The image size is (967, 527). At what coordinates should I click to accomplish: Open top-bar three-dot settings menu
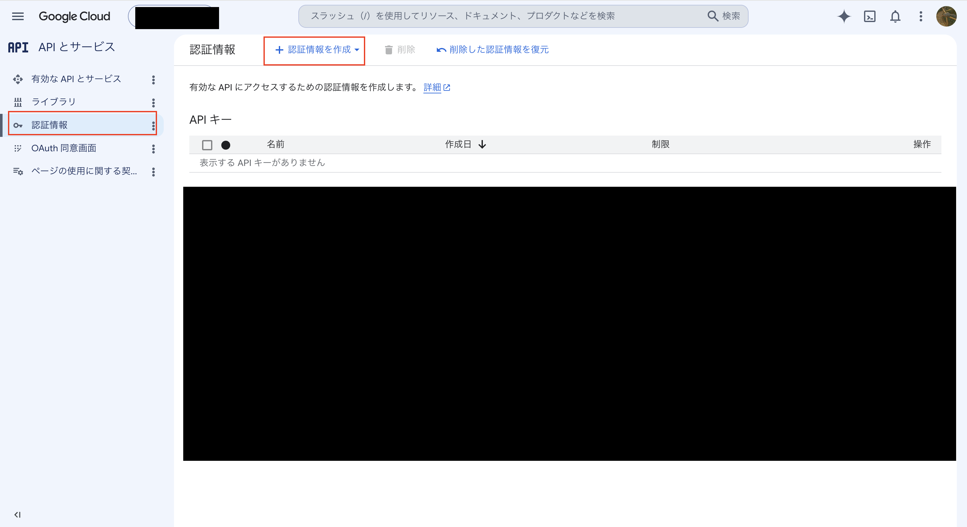[x=921, y=16]
